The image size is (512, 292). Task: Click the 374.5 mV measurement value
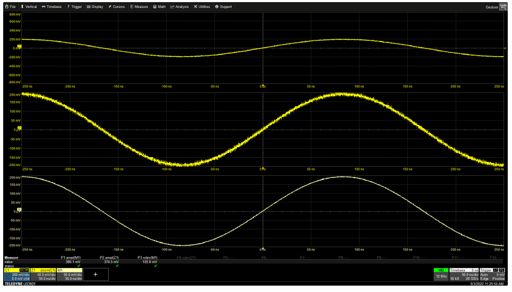[x=112, y=262]
